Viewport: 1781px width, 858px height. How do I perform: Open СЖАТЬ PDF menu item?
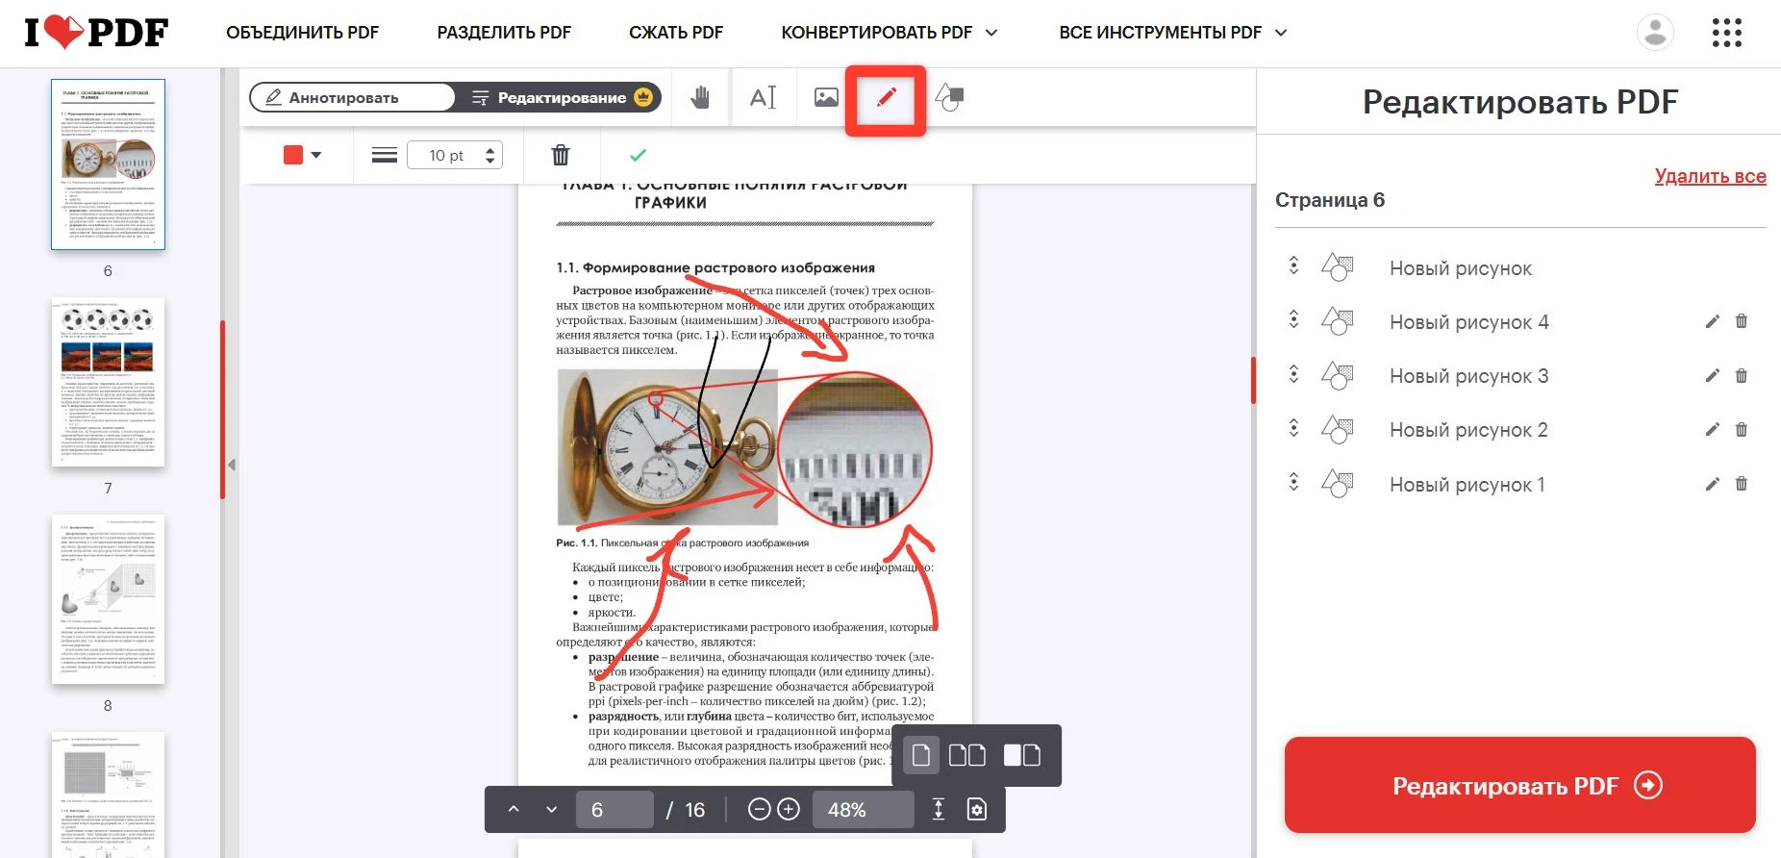pyautogui.click(x=675, y=33)
